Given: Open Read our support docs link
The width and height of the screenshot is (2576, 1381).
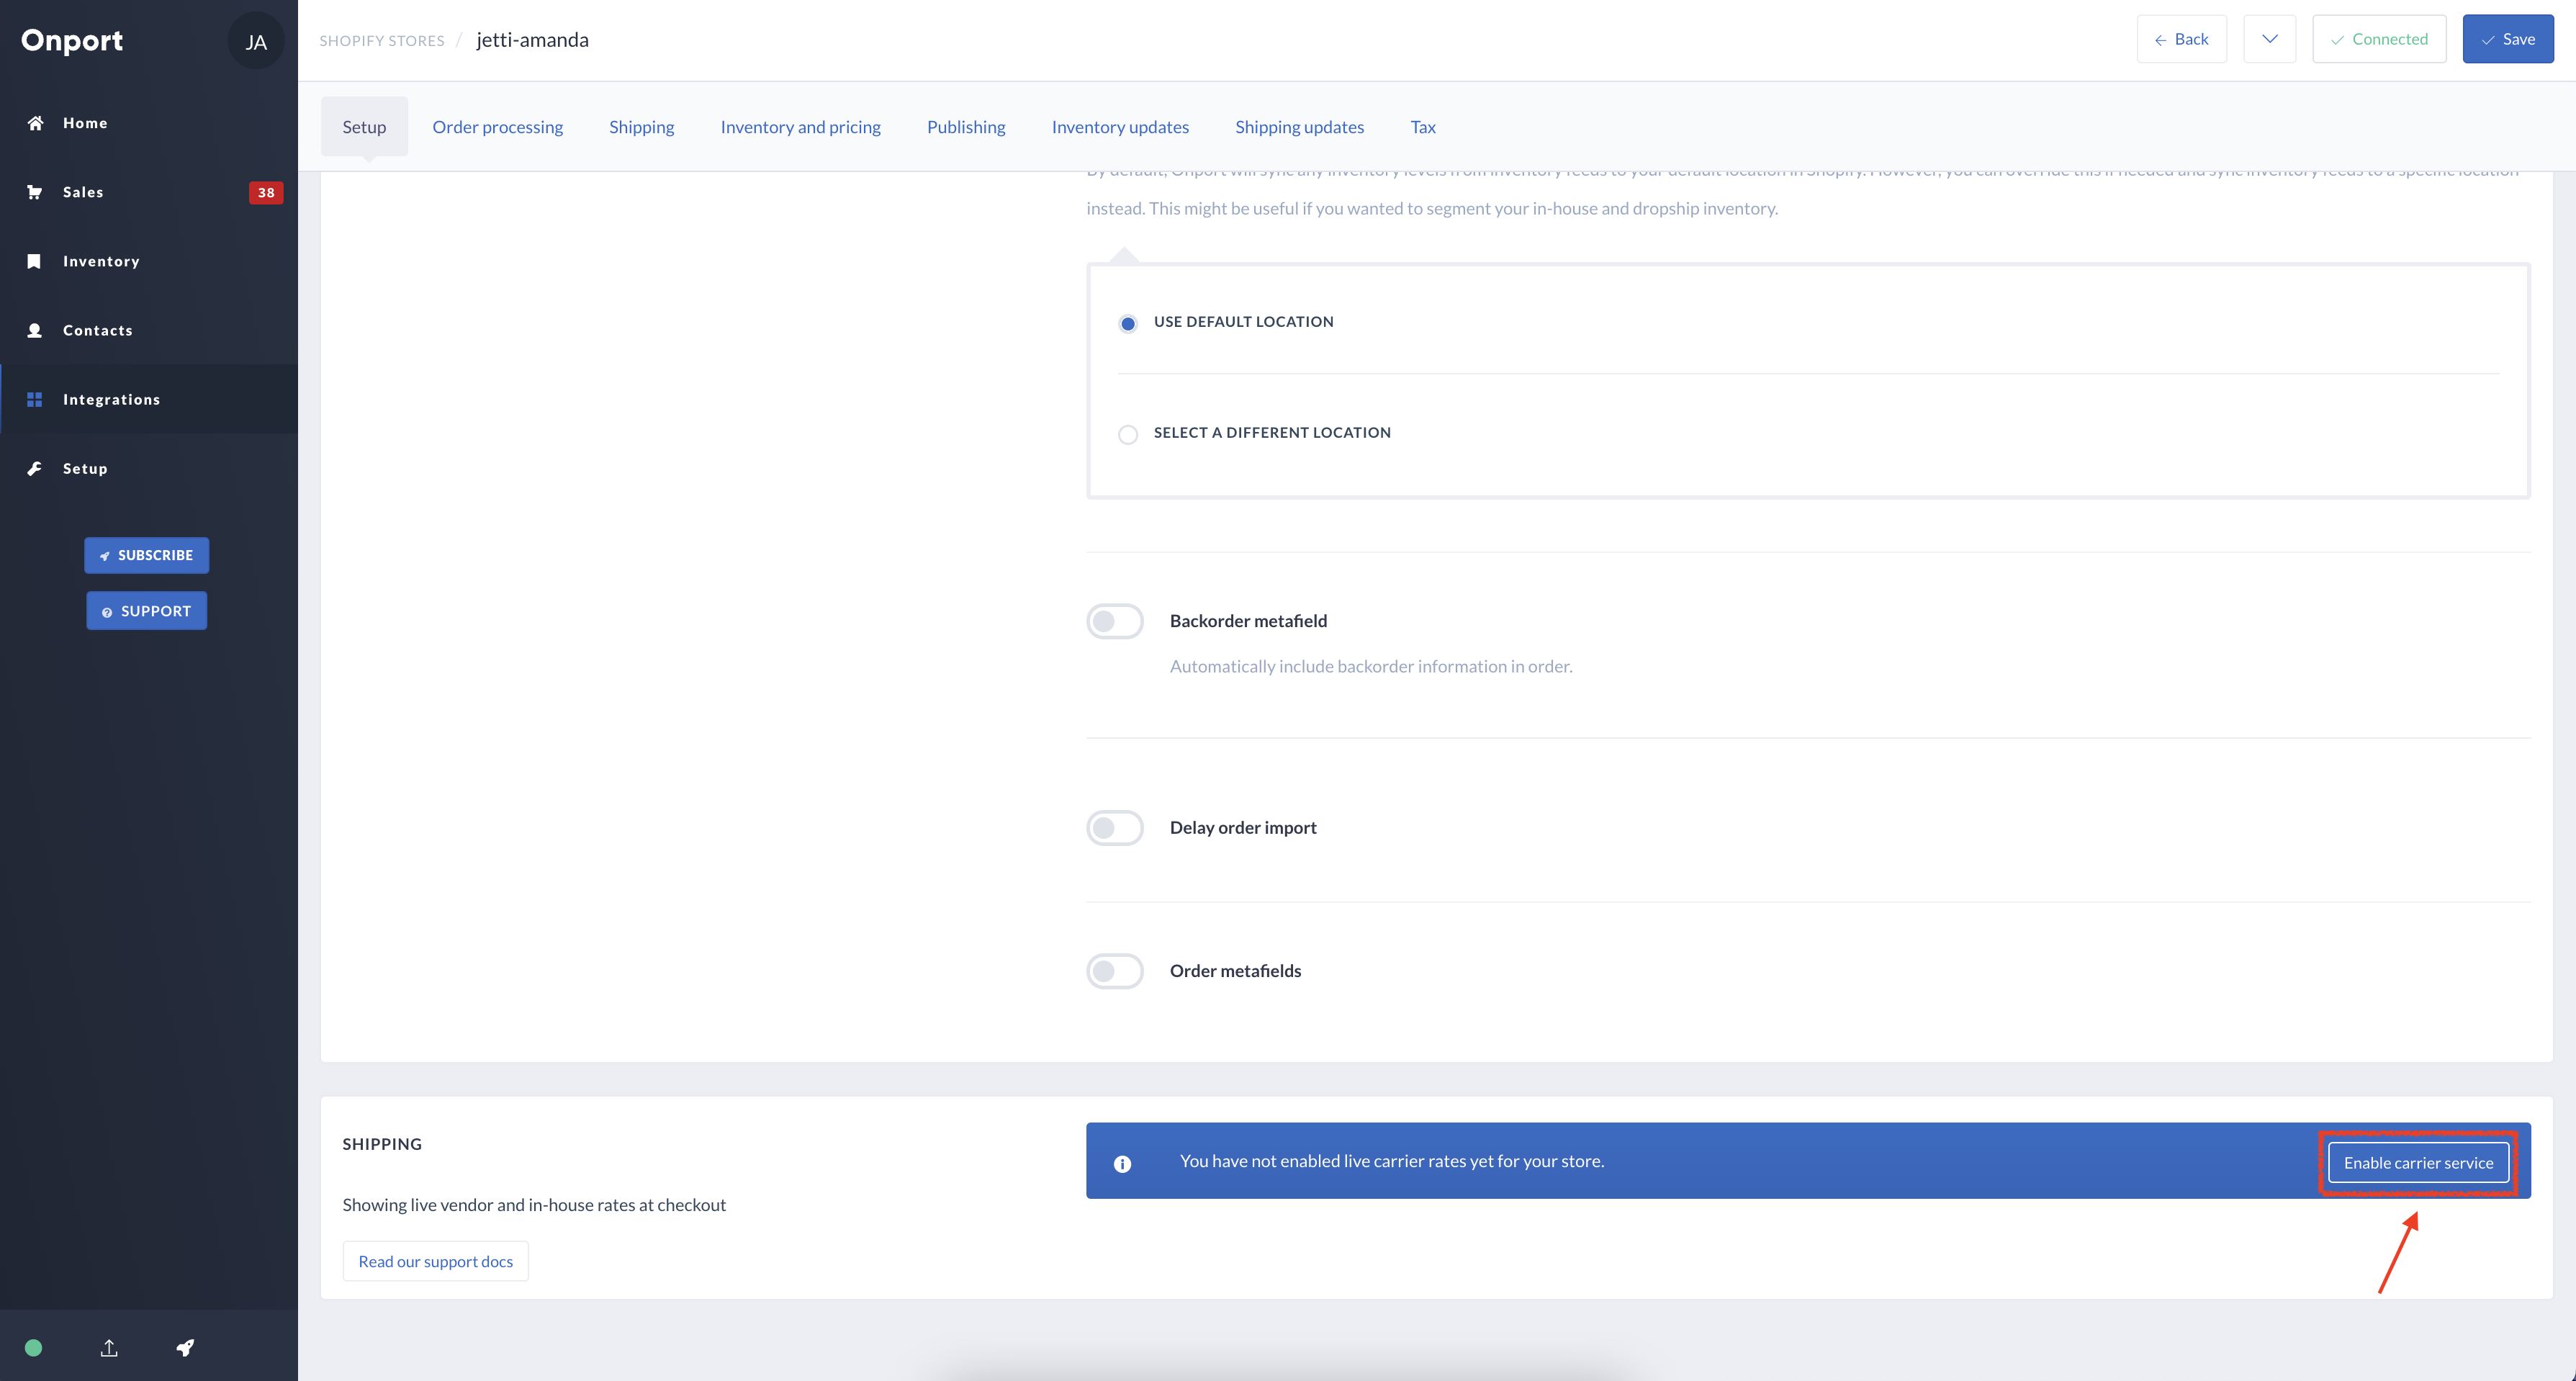Looking at the screenshot, I should point(436,1261).
